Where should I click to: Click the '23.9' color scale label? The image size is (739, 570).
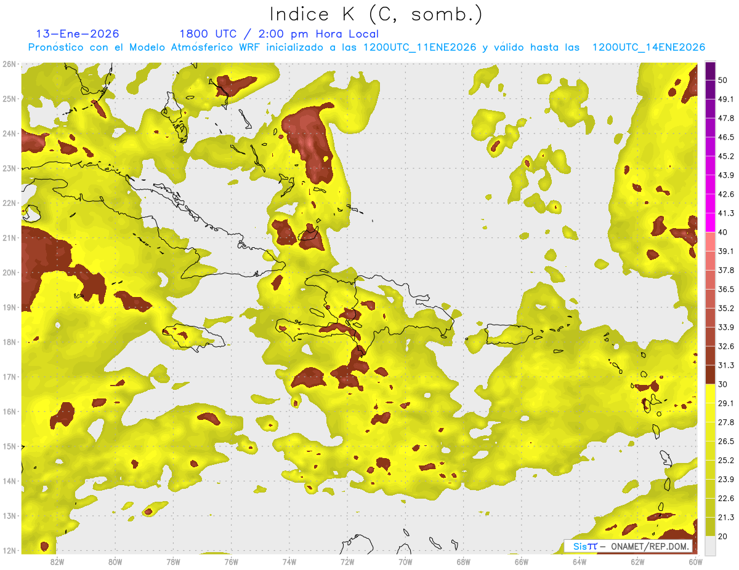(725, 480)
